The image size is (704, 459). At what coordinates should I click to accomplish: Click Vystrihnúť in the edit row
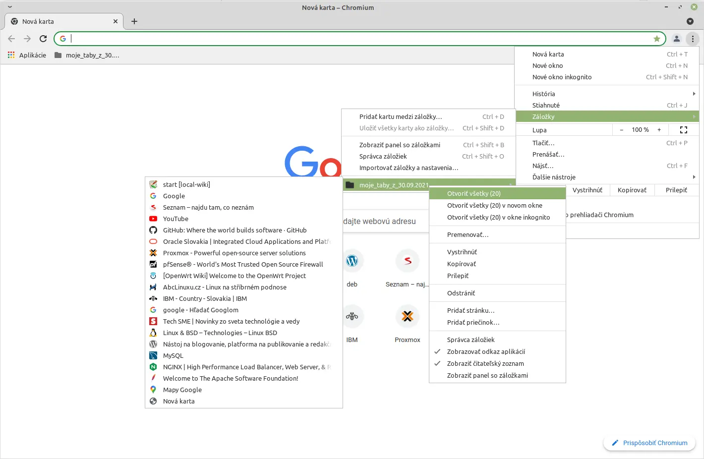(587, 190)
